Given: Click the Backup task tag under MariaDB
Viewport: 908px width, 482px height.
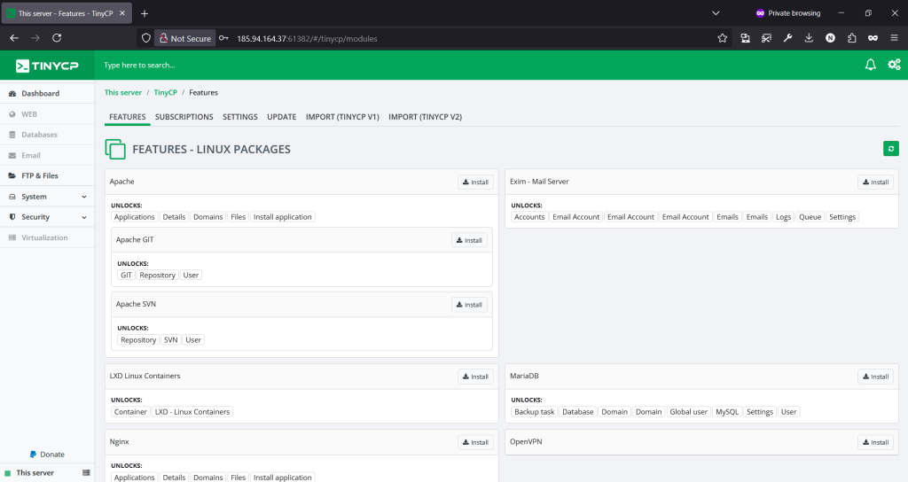Looking at the screenshot, I should [x=534, y=412].
